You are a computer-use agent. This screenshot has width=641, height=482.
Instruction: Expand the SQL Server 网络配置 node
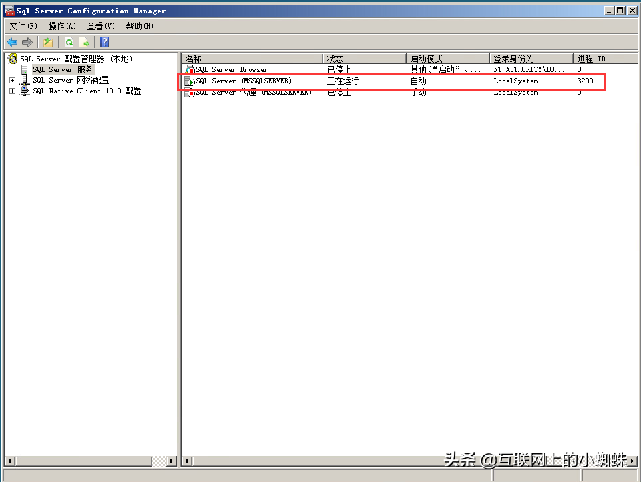click(x=12, y=80)
